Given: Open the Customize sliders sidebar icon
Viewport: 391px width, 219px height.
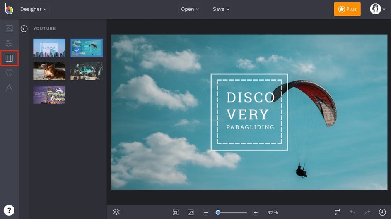Looking at the screenshot, I should [9, 43].
